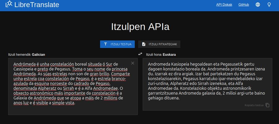Toggle the light bulb theme icon
279x124 pixels.
click(x=269, y=5)
